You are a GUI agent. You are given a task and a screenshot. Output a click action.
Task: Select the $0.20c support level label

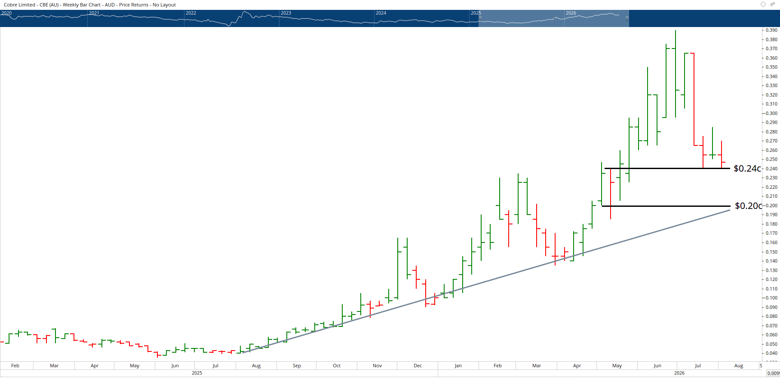pyautogui.click(x=748, y=206)
